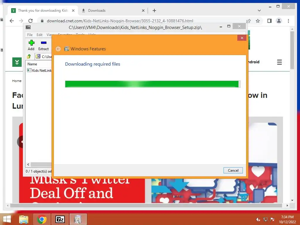300x225 pixels.
Task: Click the network tray icon
Action: tap(265, 219)
